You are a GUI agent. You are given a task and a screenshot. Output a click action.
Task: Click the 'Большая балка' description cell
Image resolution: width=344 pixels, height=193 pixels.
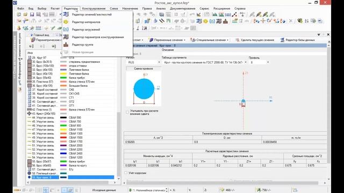click(x=91, y=86)
